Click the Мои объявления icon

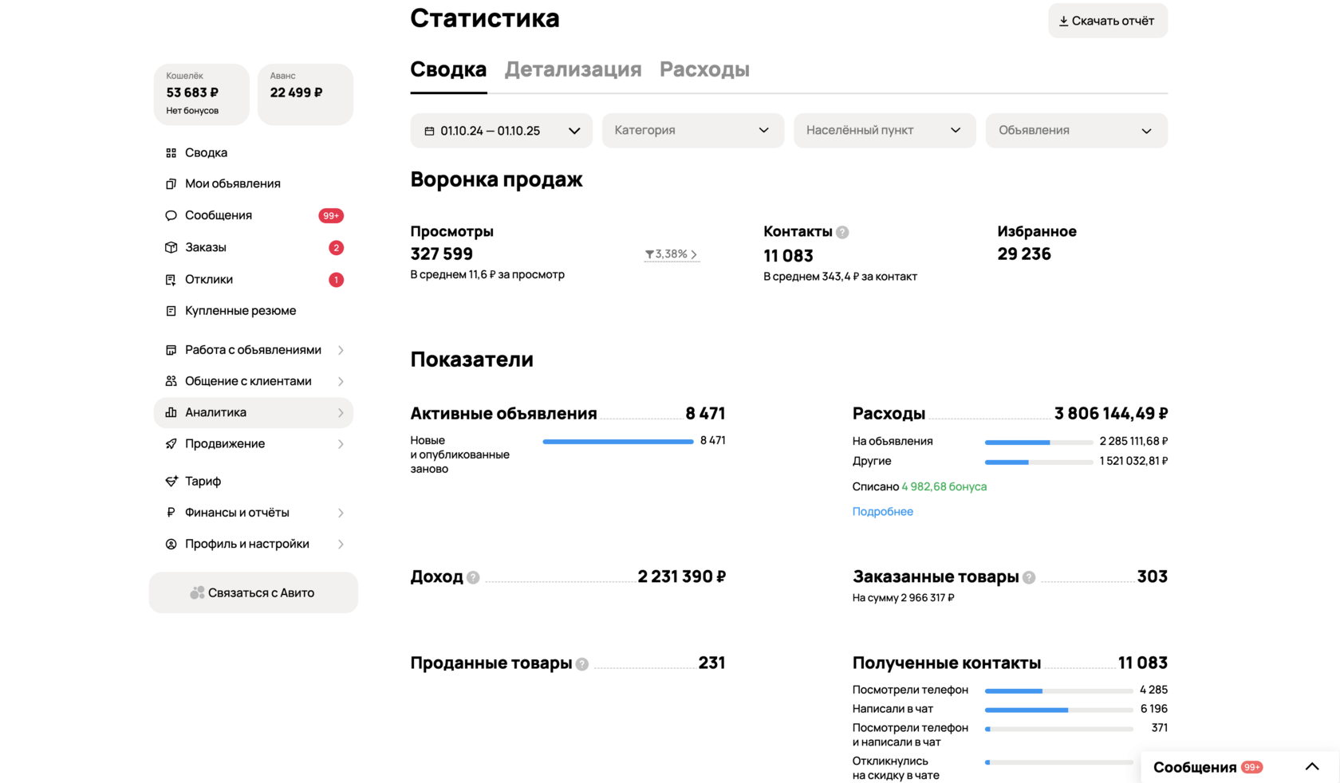click(x=171, y=183)
